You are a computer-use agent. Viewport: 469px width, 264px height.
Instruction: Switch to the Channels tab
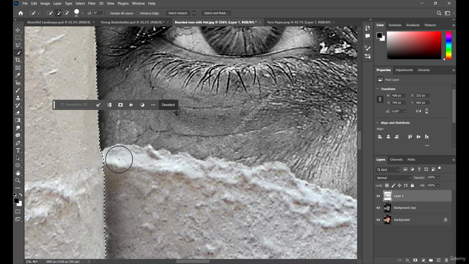(396, 159)
